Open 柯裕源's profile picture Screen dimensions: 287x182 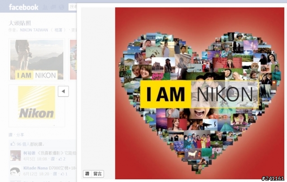coord(16,156)
